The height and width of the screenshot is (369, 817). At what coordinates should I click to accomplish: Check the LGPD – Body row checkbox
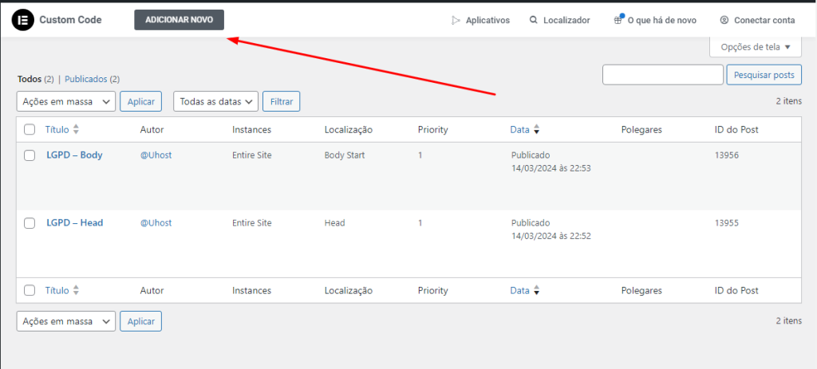tap(30, 155)
